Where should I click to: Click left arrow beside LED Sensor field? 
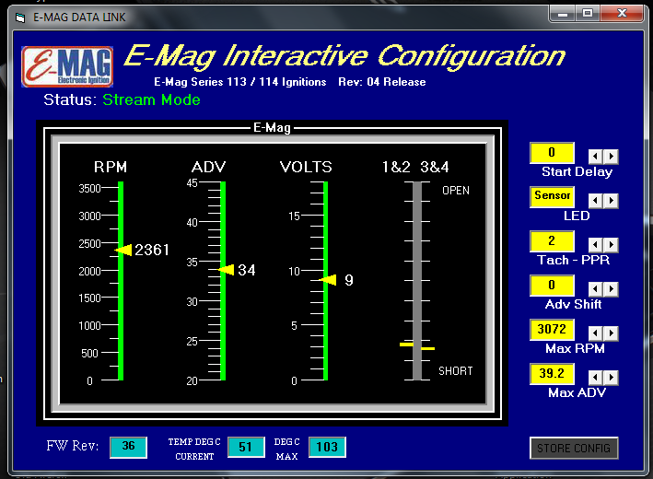click(x=596, y=201)
